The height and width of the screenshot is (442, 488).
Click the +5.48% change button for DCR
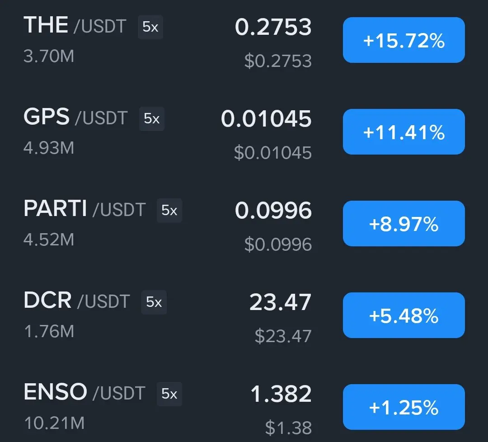point(404,315)
